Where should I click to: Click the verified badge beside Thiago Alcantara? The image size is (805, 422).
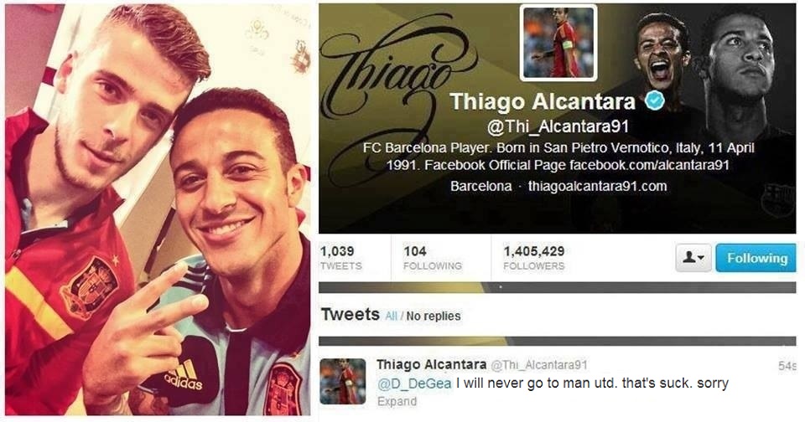pos(655,100)
